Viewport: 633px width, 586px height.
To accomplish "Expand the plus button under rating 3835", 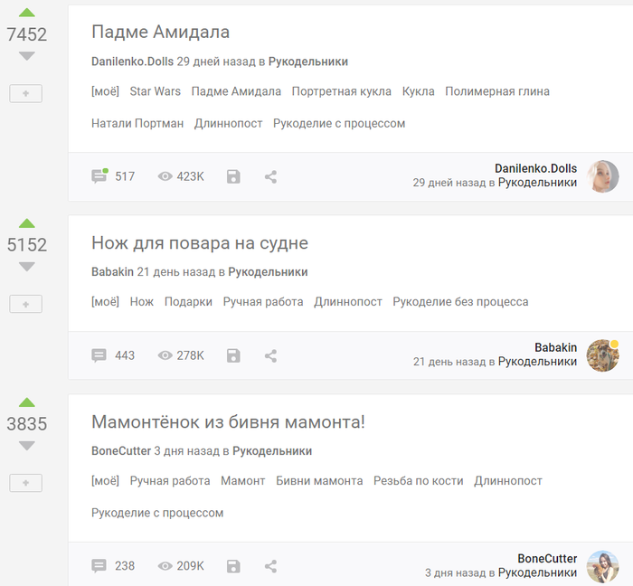I will pos(26,483).
